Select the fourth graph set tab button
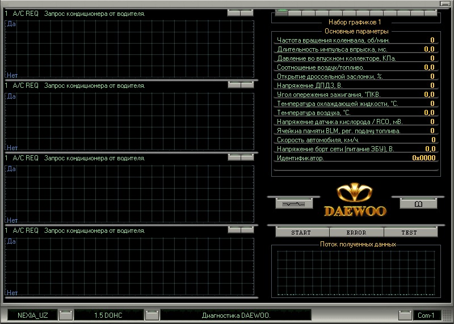 [x=322, y=12]
